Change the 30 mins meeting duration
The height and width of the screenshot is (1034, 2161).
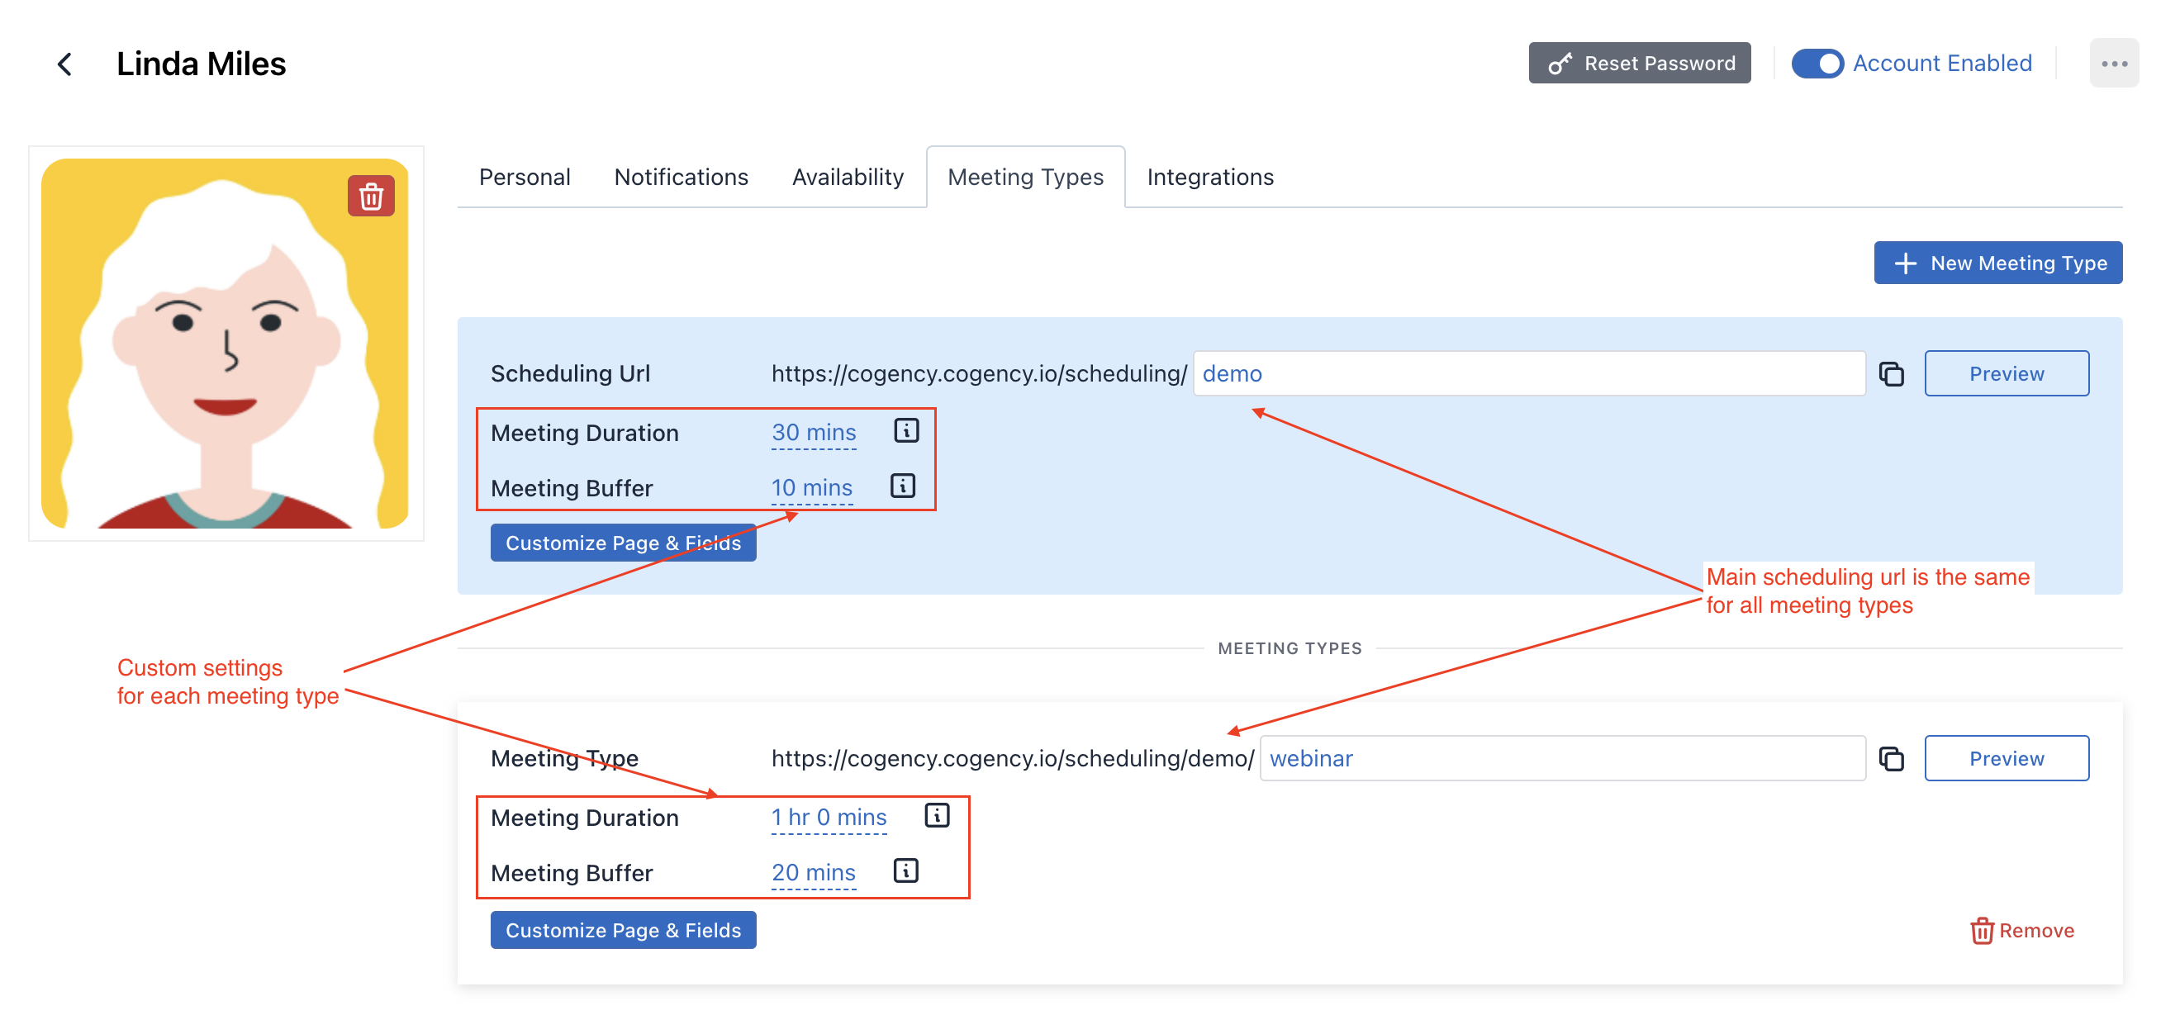click(x=813, y=433)
